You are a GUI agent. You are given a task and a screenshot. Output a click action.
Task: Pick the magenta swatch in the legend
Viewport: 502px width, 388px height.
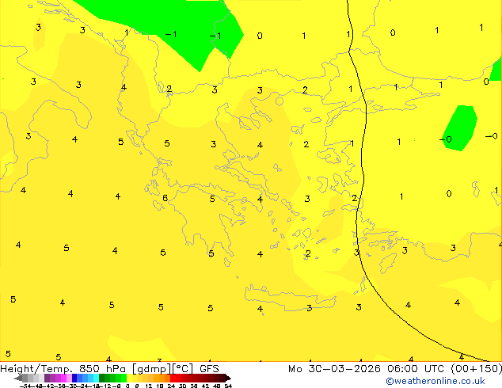(62, 378)
